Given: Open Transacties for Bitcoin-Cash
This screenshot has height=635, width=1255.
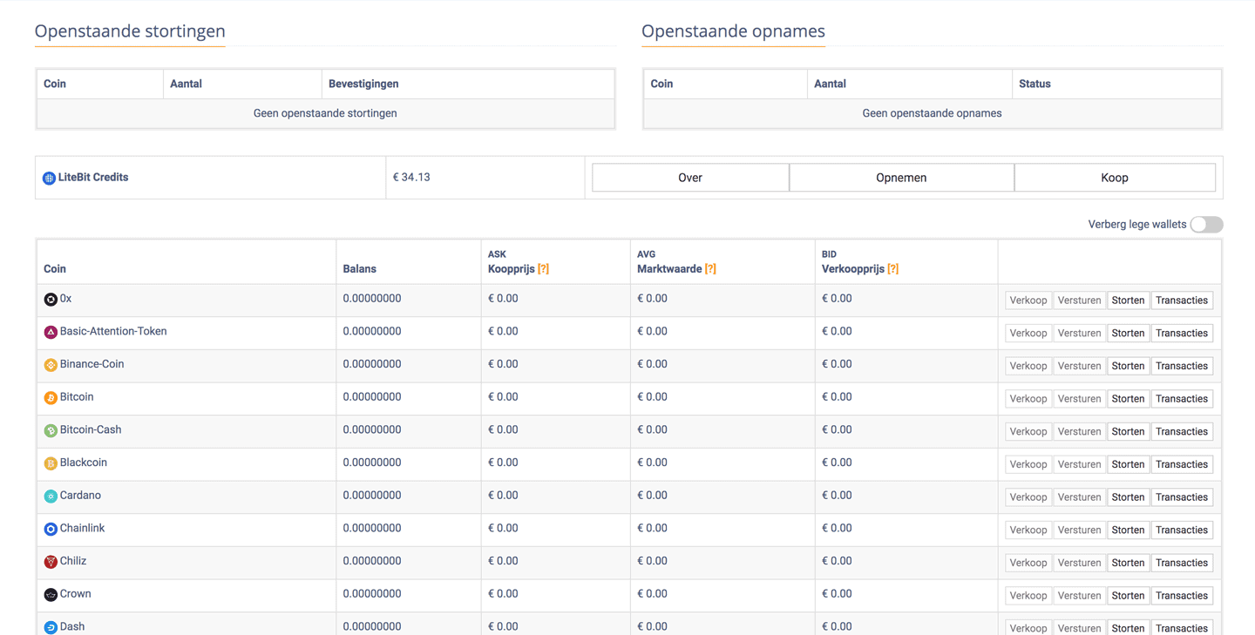Looking at the screenshot, I should click(1182, 431).
